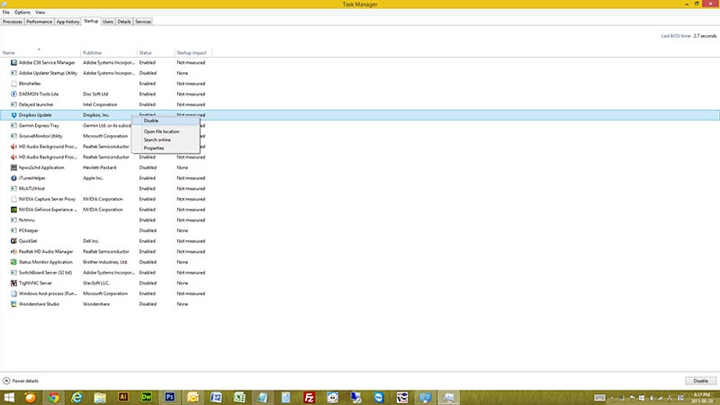
Task: Switch to the App history tab
Action: tap(67, 22)
